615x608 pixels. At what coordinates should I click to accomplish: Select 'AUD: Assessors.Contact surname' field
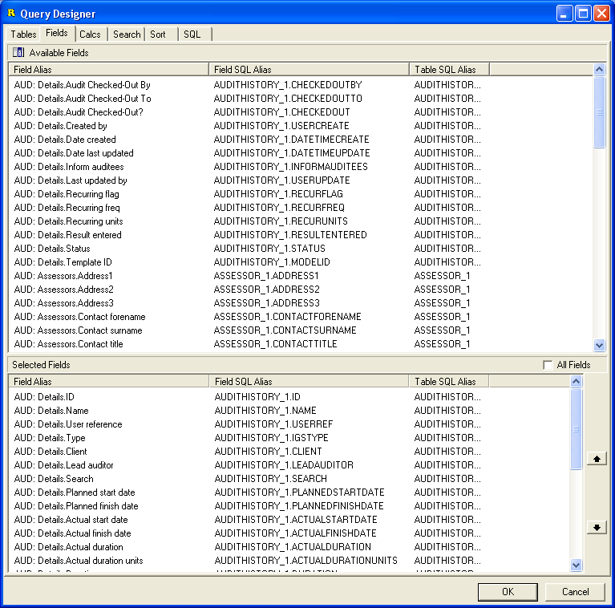(301, 330)
